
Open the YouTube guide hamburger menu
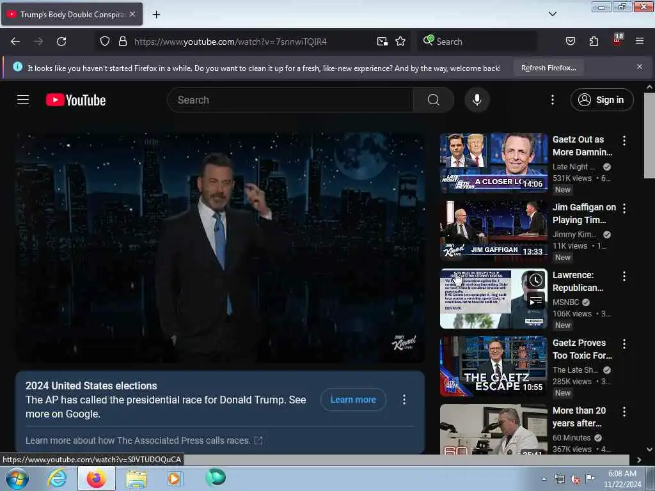pyautogui.click(x=23, y=100)
